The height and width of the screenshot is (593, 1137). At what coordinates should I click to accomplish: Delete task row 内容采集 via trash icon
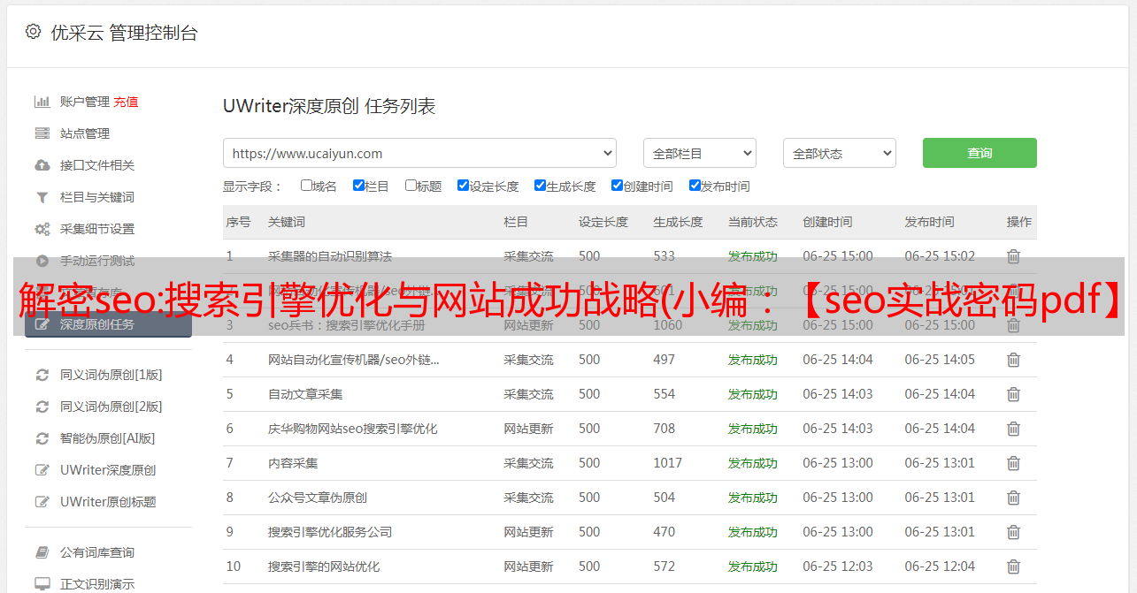(x=1013, y=463)
